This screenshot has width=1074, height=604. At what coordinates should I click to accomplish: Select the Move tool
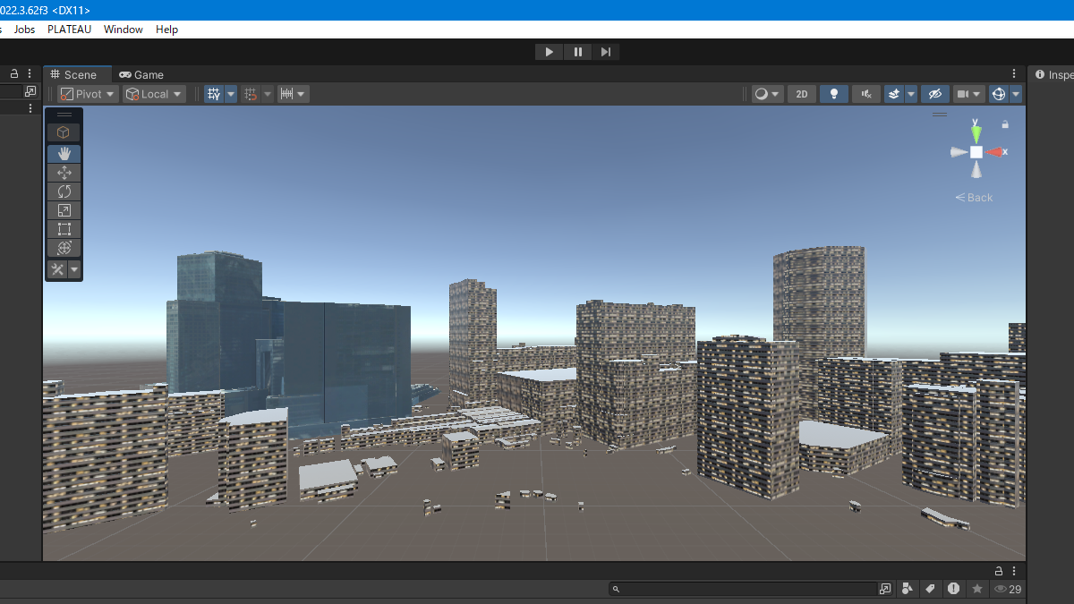(x=64, y=173)
